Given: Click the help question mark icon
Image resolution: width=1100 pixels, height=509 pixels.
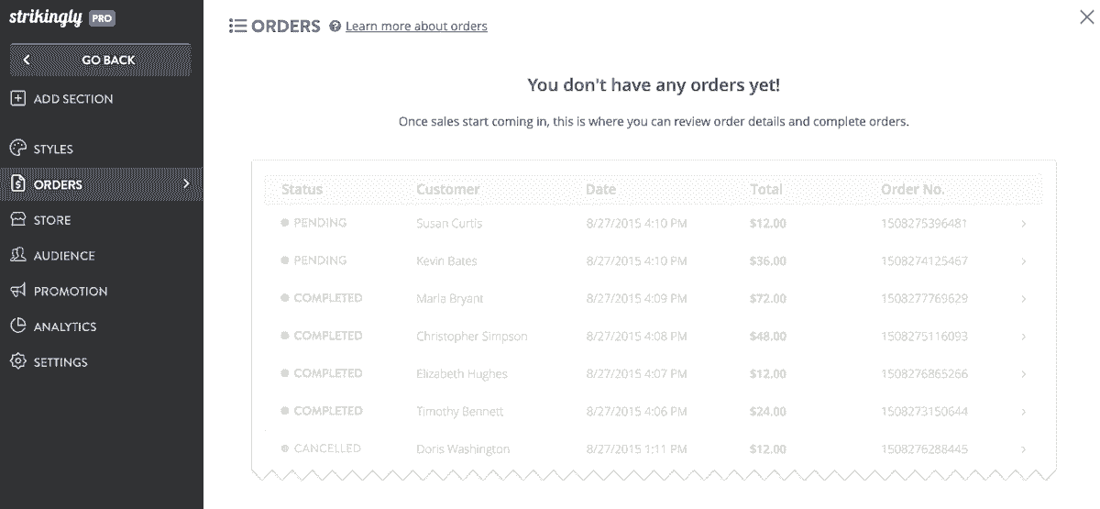Looking at the screenshot, I should point(335,27).
